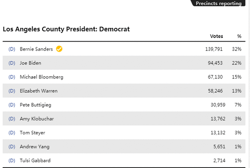Click the (D) label beside Tulsi Gabbard
This screenshot has height=168, width=250.
tap(12, 160)
